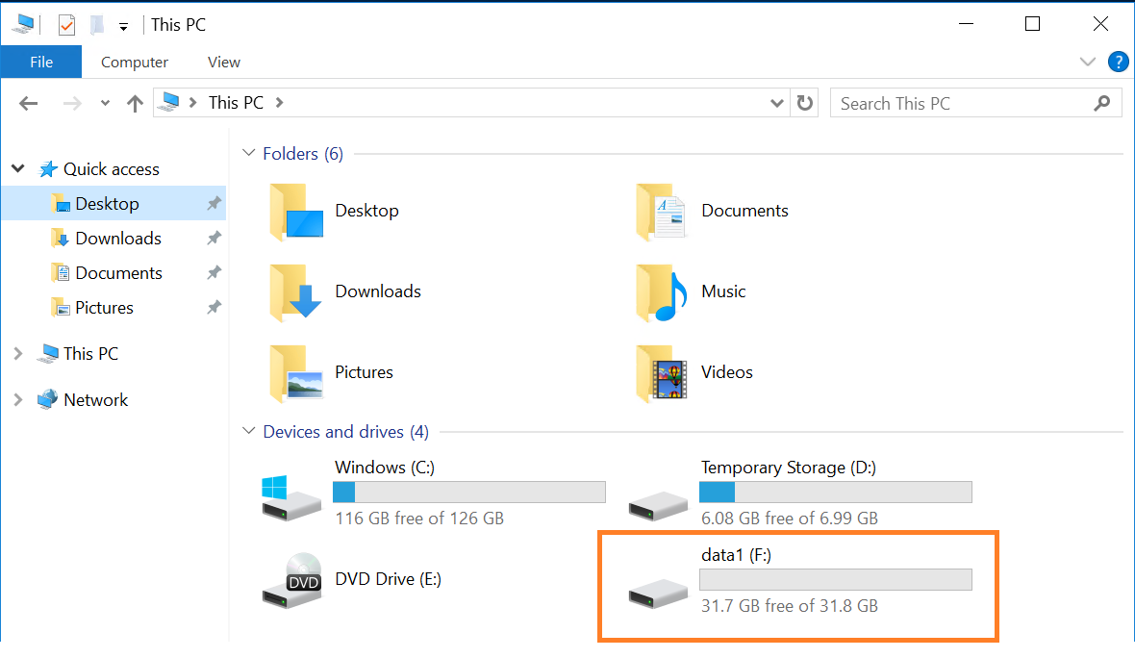The height and width of the screenshot is (658, 1135).
Task: Switch to the View ribbon tab
Action: pyautogui.click(x=223, y=63)
